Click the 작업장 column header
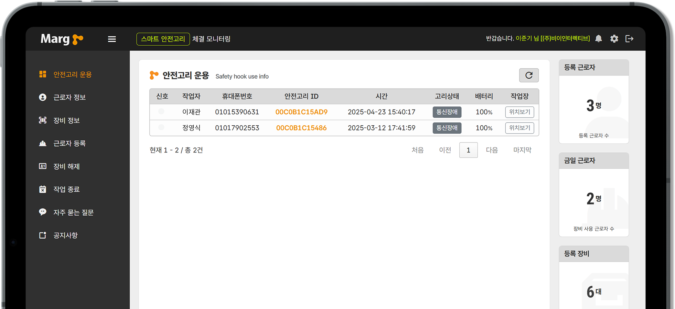675x309 pixels. click(519, 96)
